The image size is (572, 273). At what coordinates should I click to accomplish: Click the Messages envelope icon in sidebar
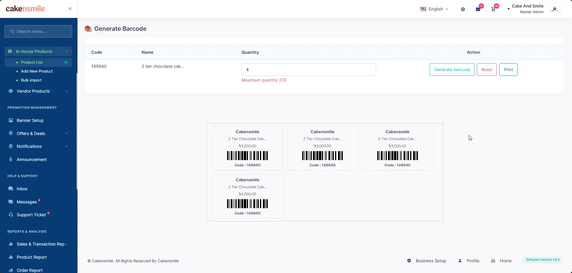click(11, 202)
